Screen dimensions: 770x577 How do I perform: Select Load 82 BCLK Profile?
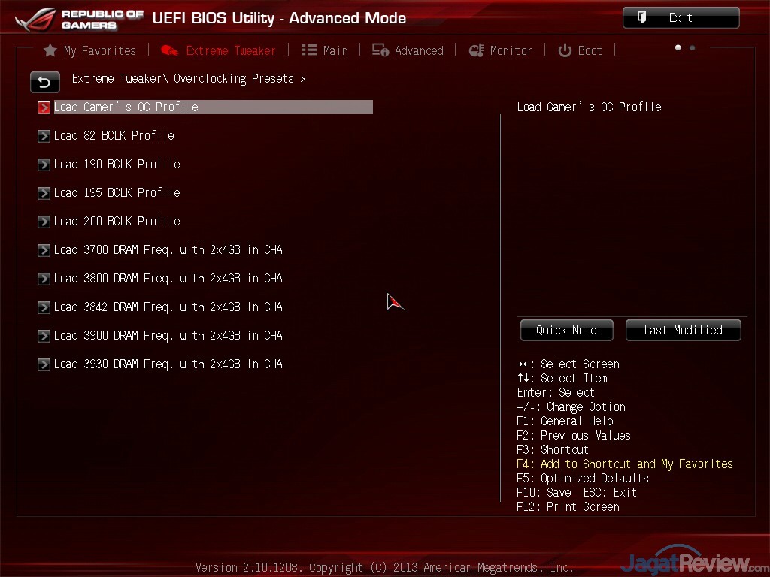tap(114, 135)
